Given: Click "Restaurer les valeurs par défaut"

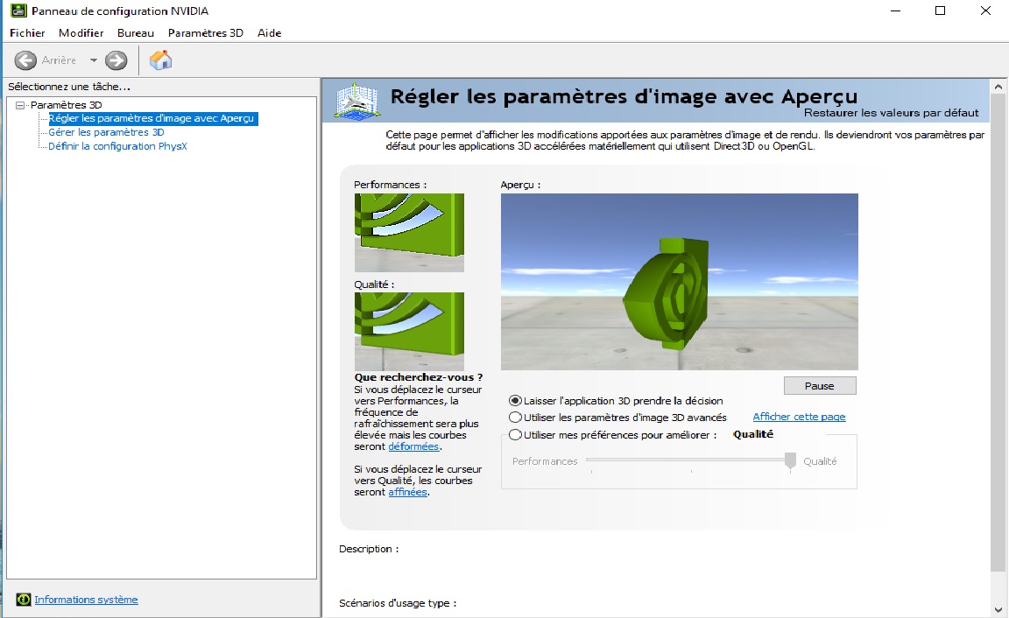Looking at the screenshot, I should (x=891, y=113).
